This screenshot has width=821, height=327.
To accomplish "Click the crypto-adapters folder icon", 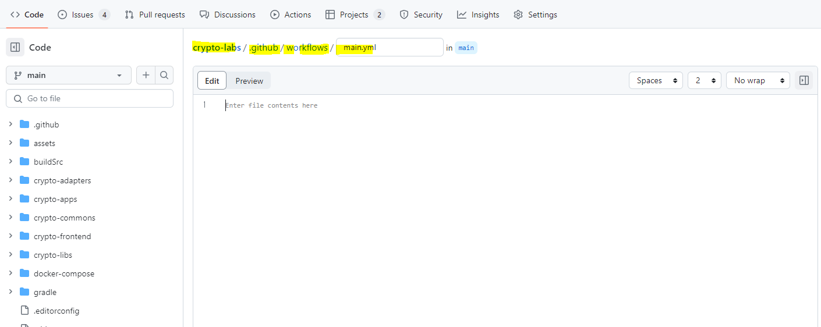I will click(24, 180).
